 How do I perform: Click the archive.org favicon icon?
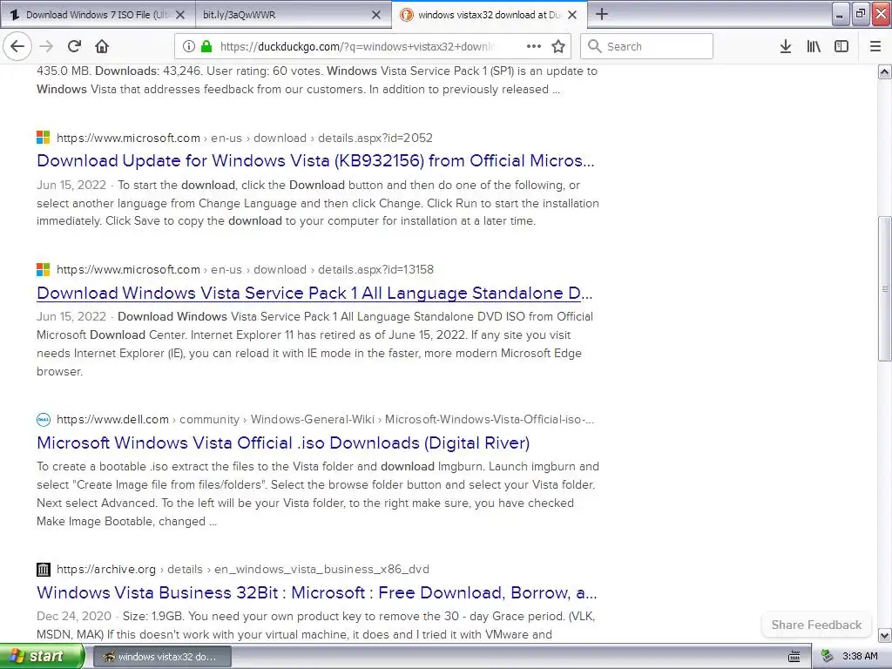(x=44, y=570)
